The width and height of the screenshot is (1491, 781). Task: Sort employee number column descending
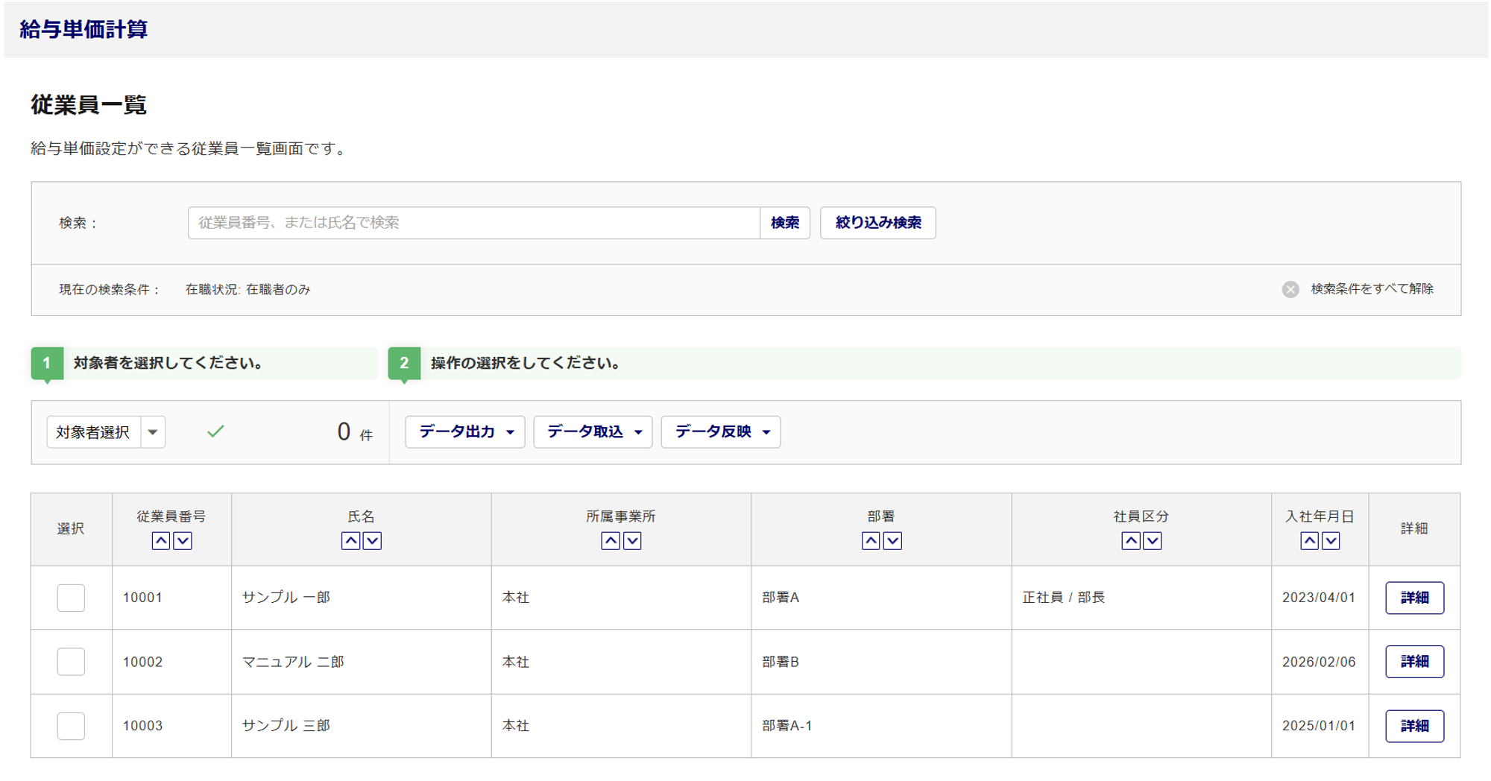183,541
